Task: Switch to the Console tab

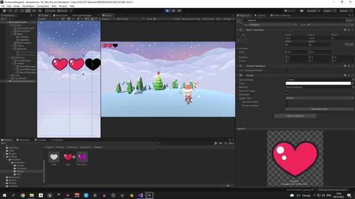Action: click(x=40, y=140)
